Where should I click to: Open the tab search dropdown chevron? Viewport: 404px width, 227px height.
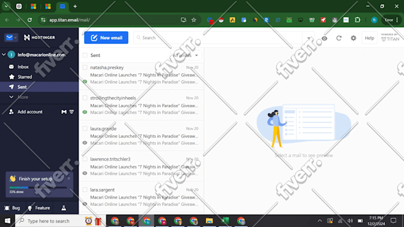coord(6,6)
